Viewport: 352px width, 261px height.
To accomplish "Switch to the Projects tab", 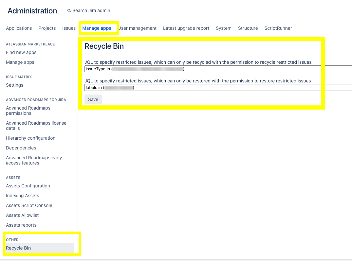I will tap(47, 28).
